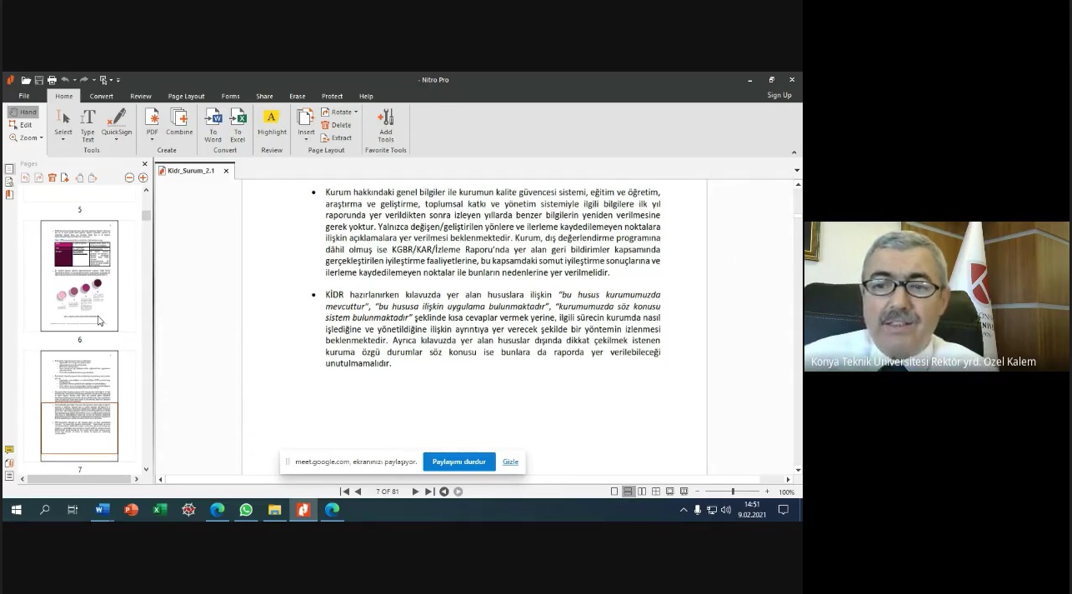Click the Delete pages icon in ribbon
The width and height of the screenshot is (1072, 594).
click(337, 125)
